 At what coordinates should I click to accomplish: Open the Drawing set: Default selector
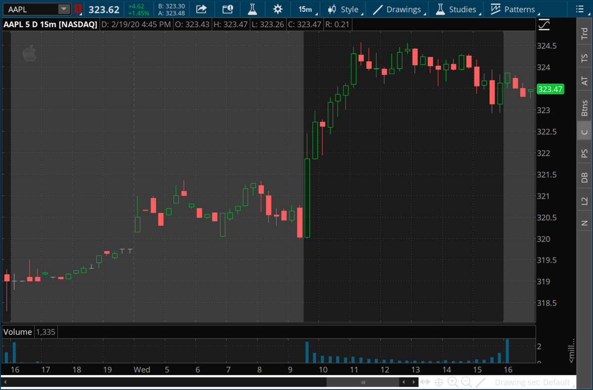tap(535, 382)
